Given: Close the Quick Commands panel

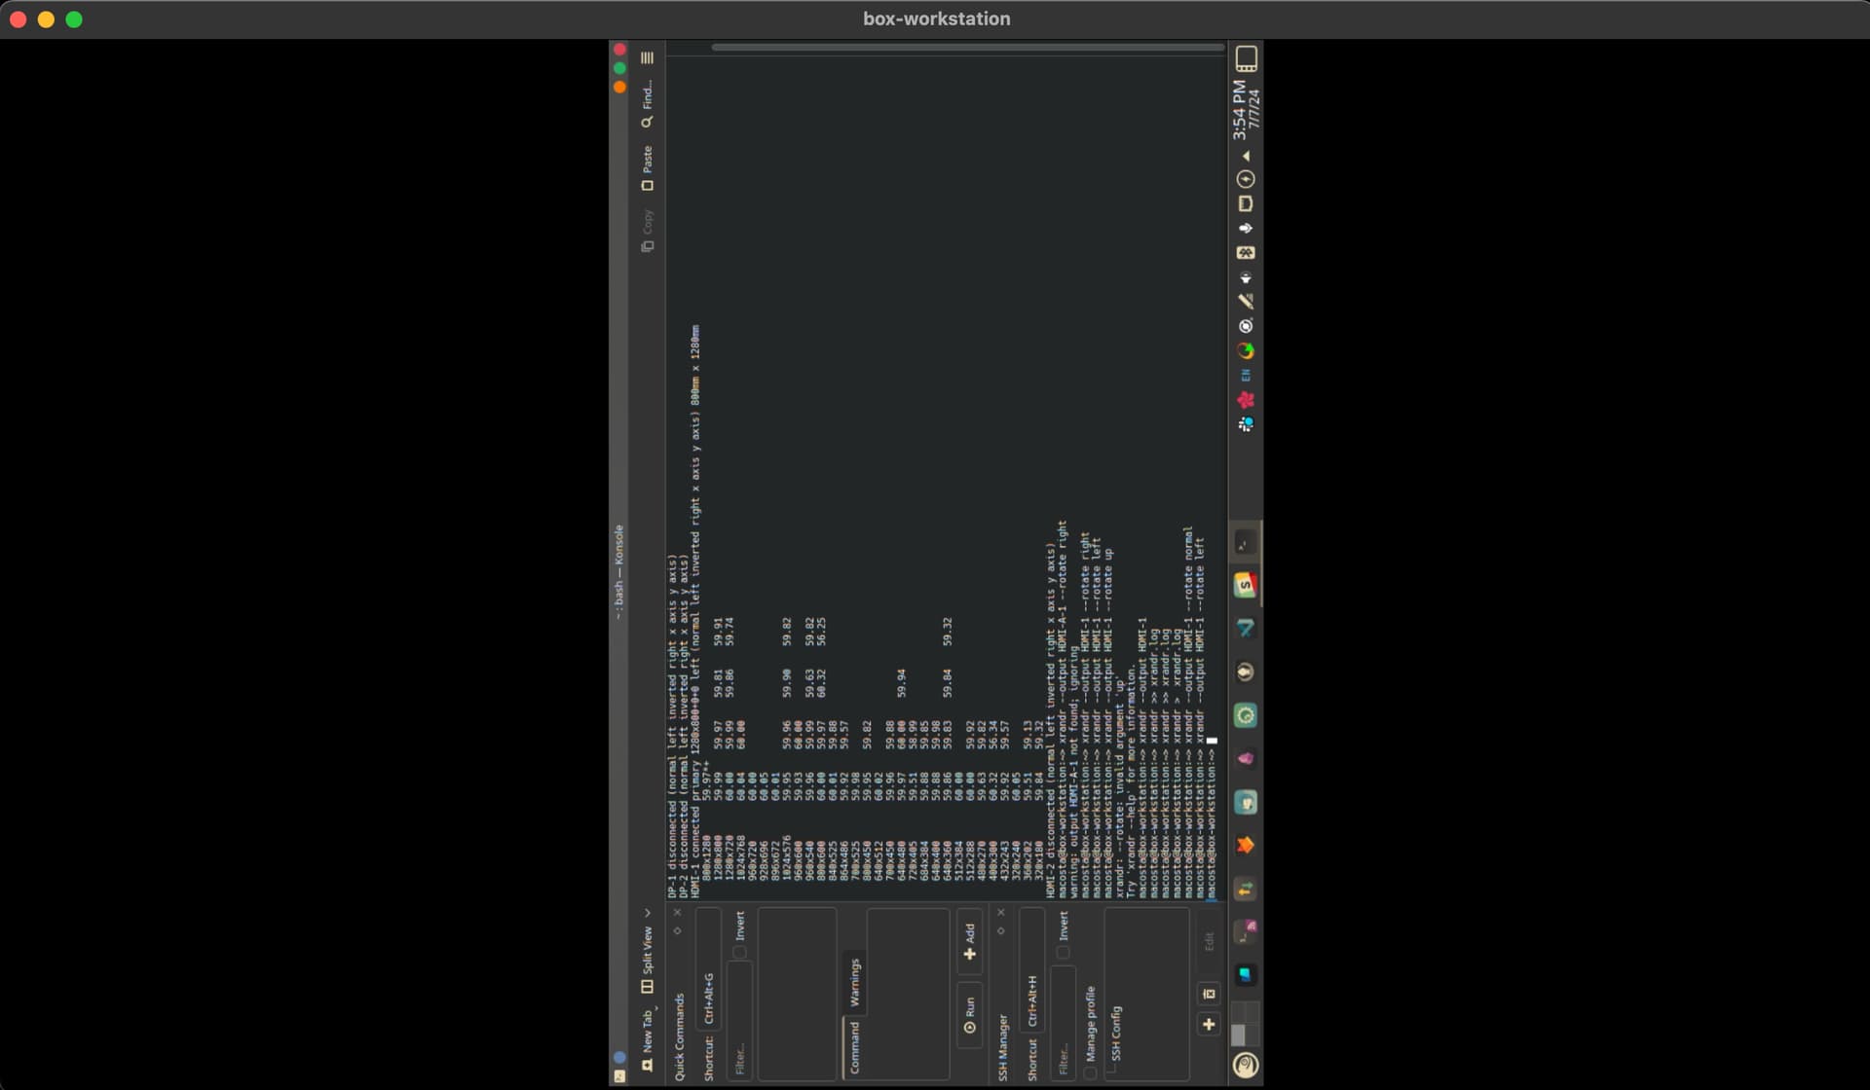Looking at the screenshot, I should coord(678,913).
